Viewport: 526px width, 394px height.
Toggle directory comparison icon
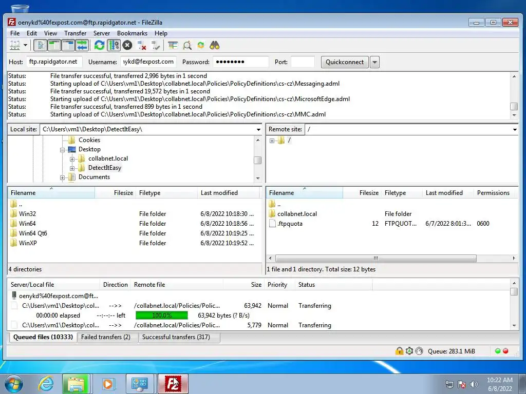187,45
